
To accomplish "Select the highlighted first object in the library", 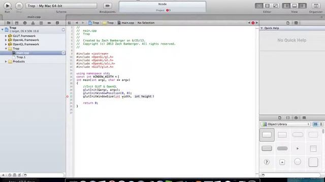I will click(x=267, y=135).
